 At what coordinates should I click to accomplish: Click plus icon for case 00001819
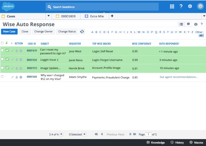[21, 51]
